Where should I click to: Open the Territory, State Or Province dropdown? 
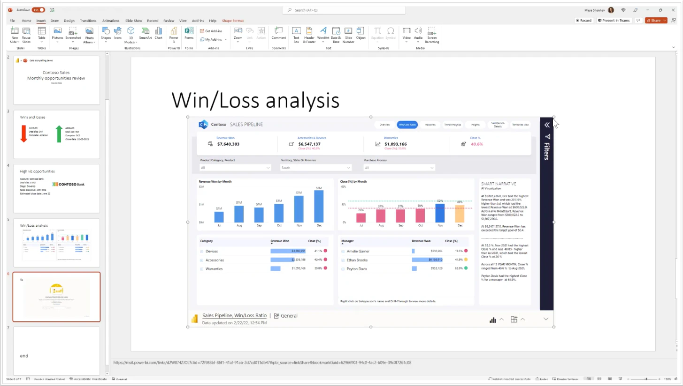pos(316,168)
